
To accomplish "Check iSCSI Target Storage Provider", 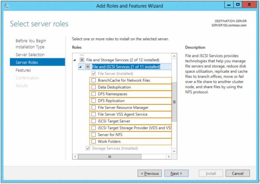I will [x=94, y=128].
